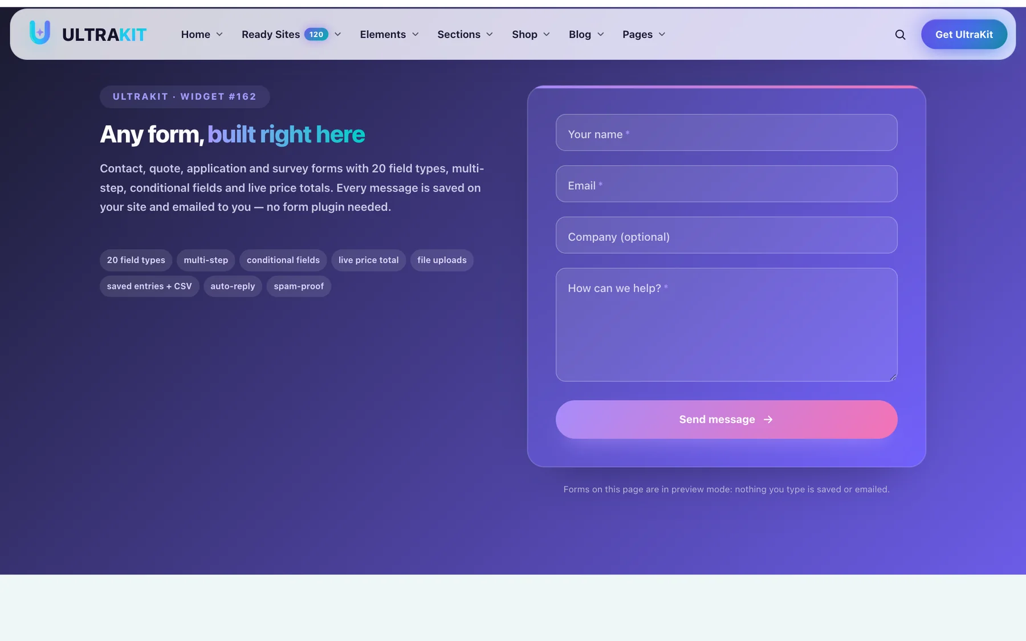Focus the Company (optional) field
The image size is (1026, 641).
click(727, 235)
